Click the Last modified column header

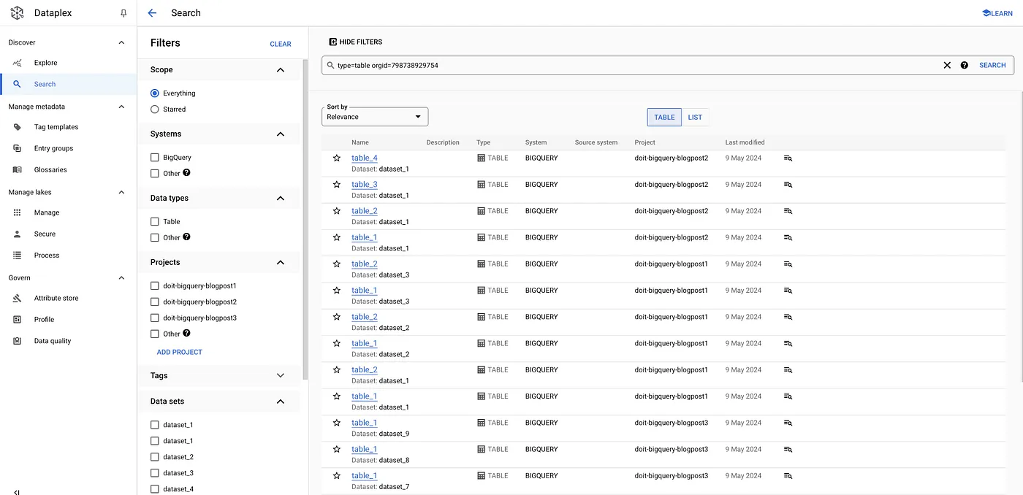click(745, 142)
